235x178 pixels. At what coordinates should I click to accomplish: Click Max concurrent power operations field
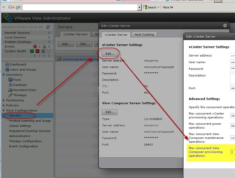tap(233, 126)
